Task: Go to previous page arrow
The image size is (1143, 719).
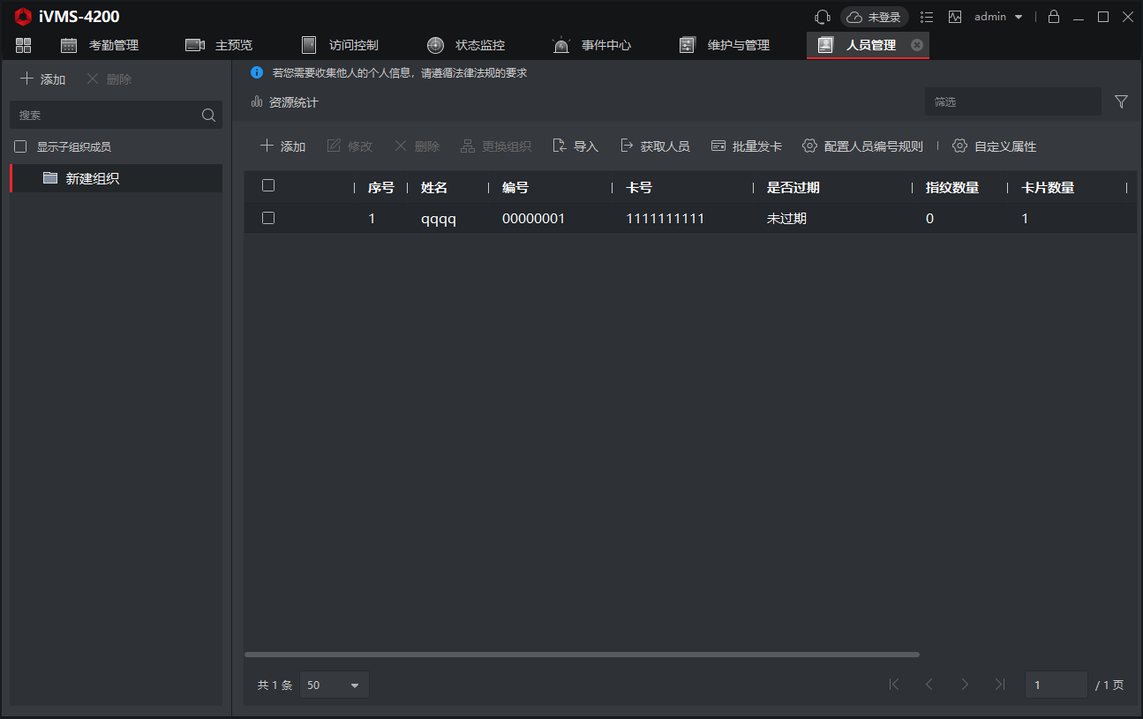Action: pyautogui.click(x=929, y=685)
